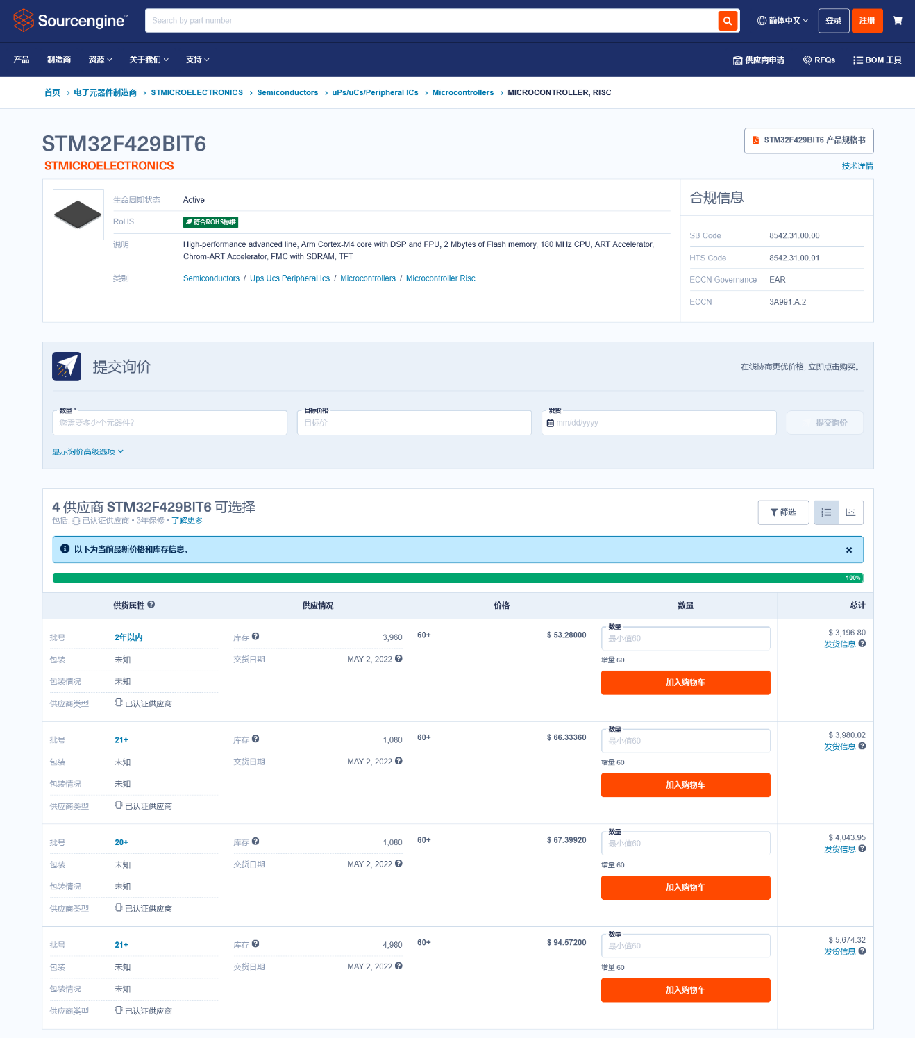Image resolution: width=915 pixels, height=1038 pixels.
Task: Click help icon beside first 发货信息
Action: point(862,644)
